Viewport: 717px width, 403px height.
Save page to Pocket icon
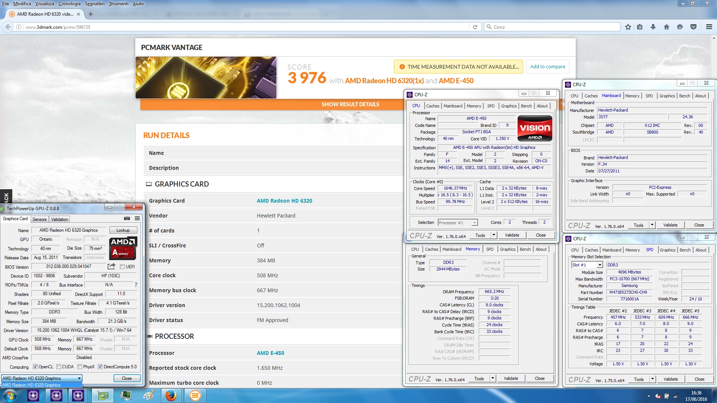[x=693, y=27]
